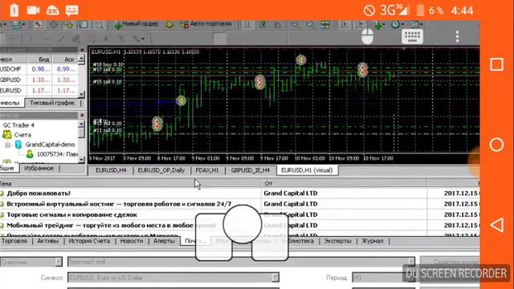Open the 'Встроенный виртуальный хостинг' message
Viewport: 514px width, 289px height.
pos(119,204)
